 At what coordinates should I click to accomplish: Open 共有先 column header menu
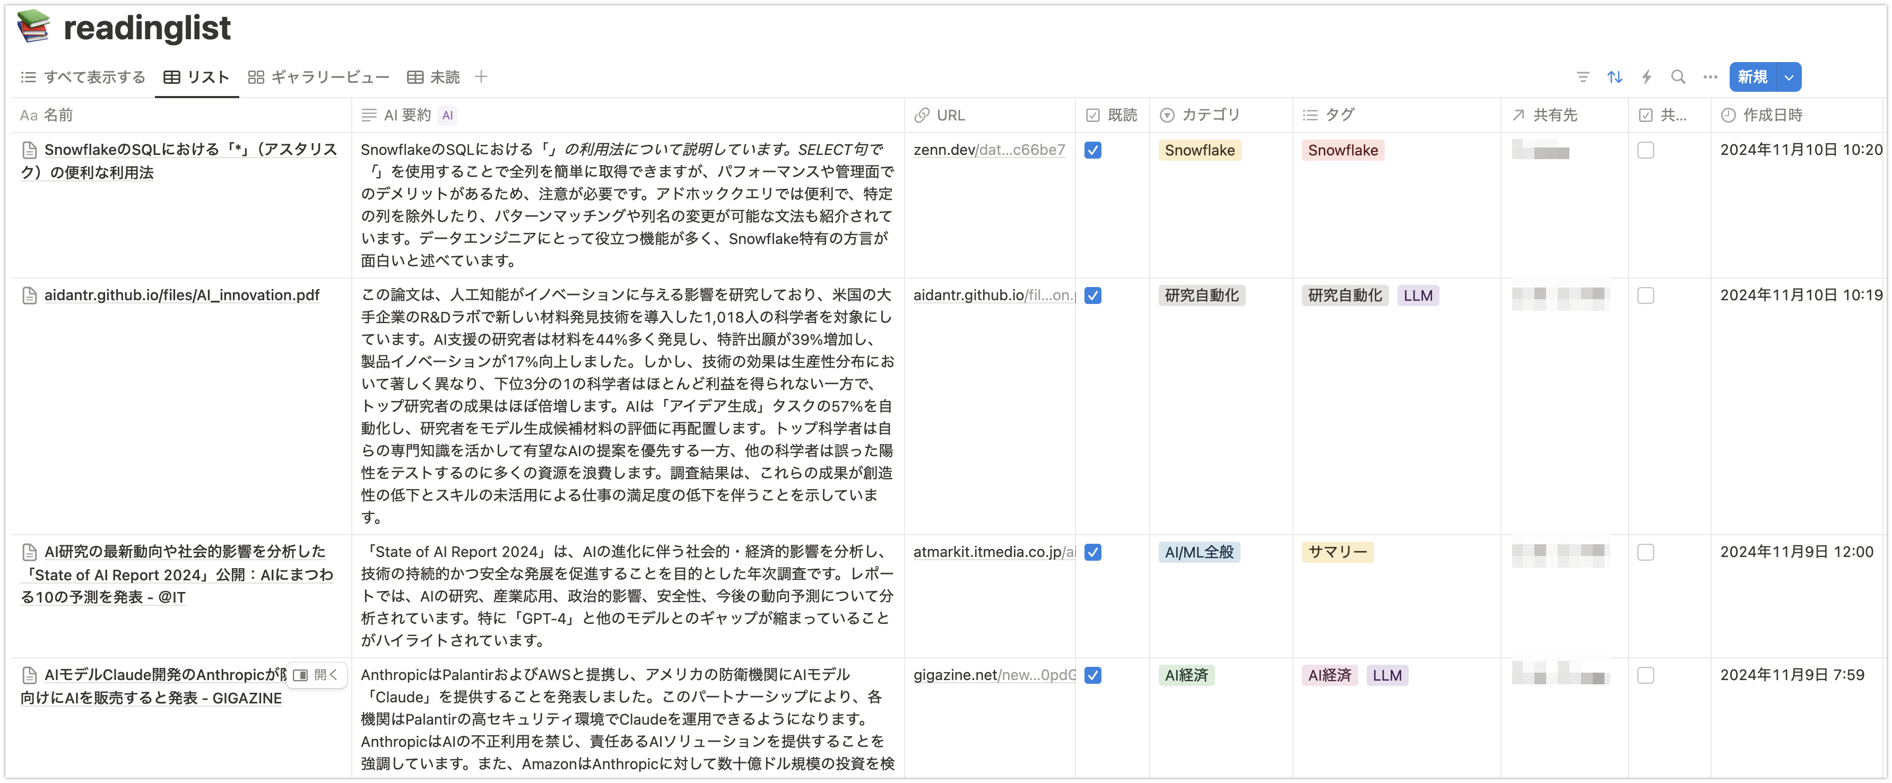1565,115
